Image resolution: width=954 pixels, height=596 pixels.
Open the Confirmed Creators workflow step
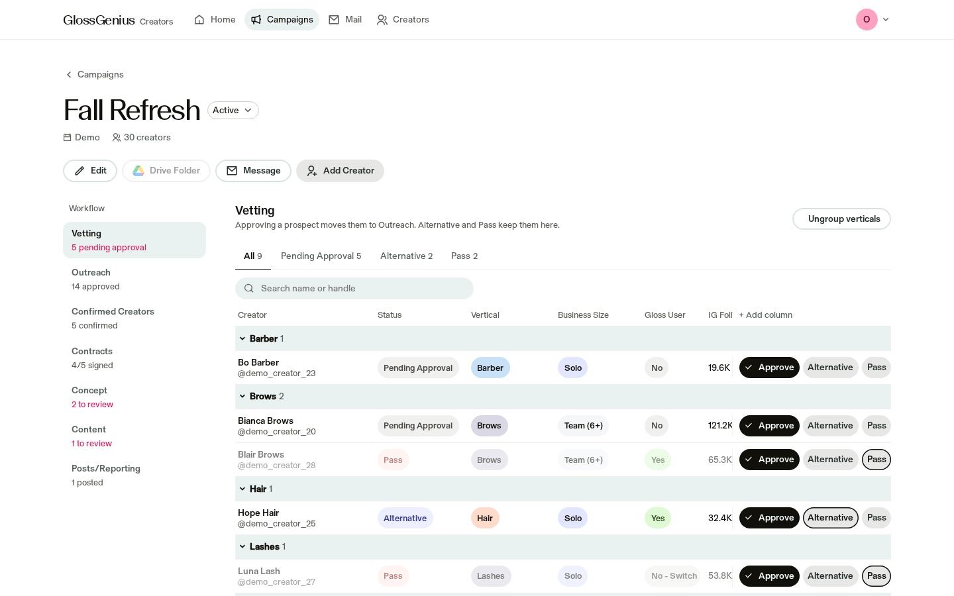coord(134,318)
